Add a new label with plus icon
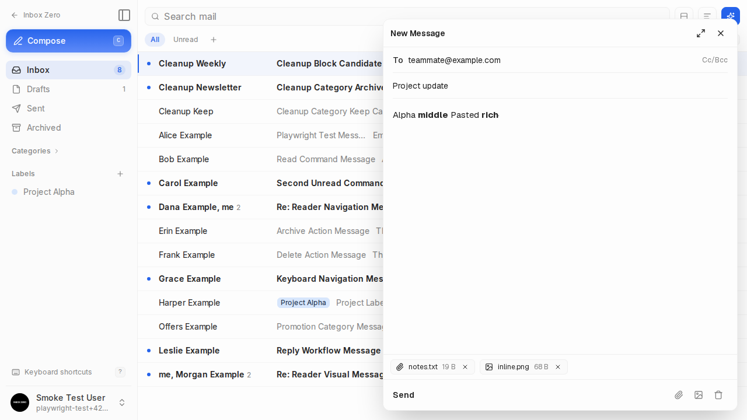 click(x=120, y=174)
